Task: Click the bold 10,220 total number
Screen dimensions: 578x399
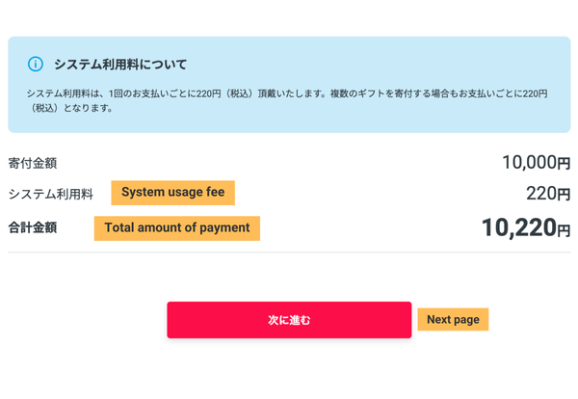Action: coord(518,227)
